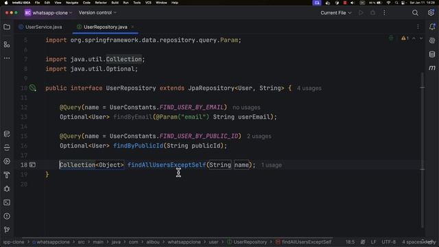Open the Maven tool window
This screenshot has height=247, width=439.
(432, 68)
